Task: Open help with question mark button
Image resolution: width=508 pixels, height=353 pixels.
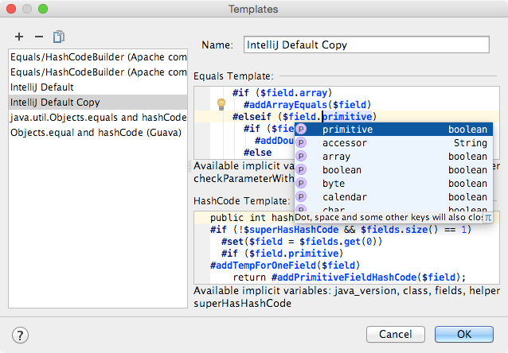Action: coord(20,336)
